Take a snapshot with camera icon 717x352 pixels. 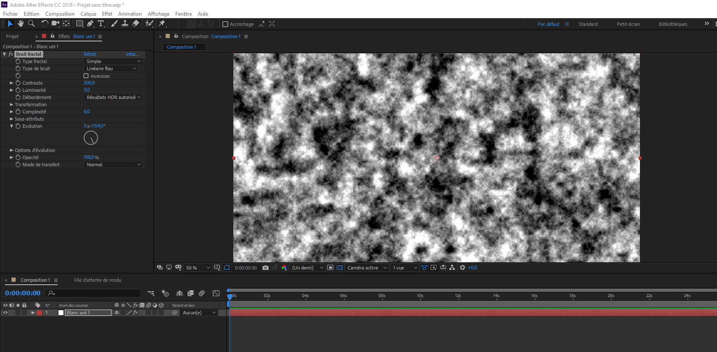coord(266,268)
